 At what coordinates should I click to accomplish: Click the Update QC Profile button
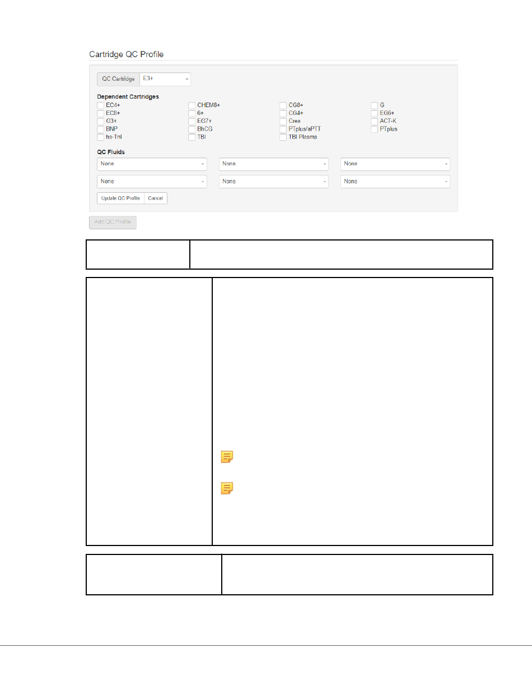(x=120, y=198)
